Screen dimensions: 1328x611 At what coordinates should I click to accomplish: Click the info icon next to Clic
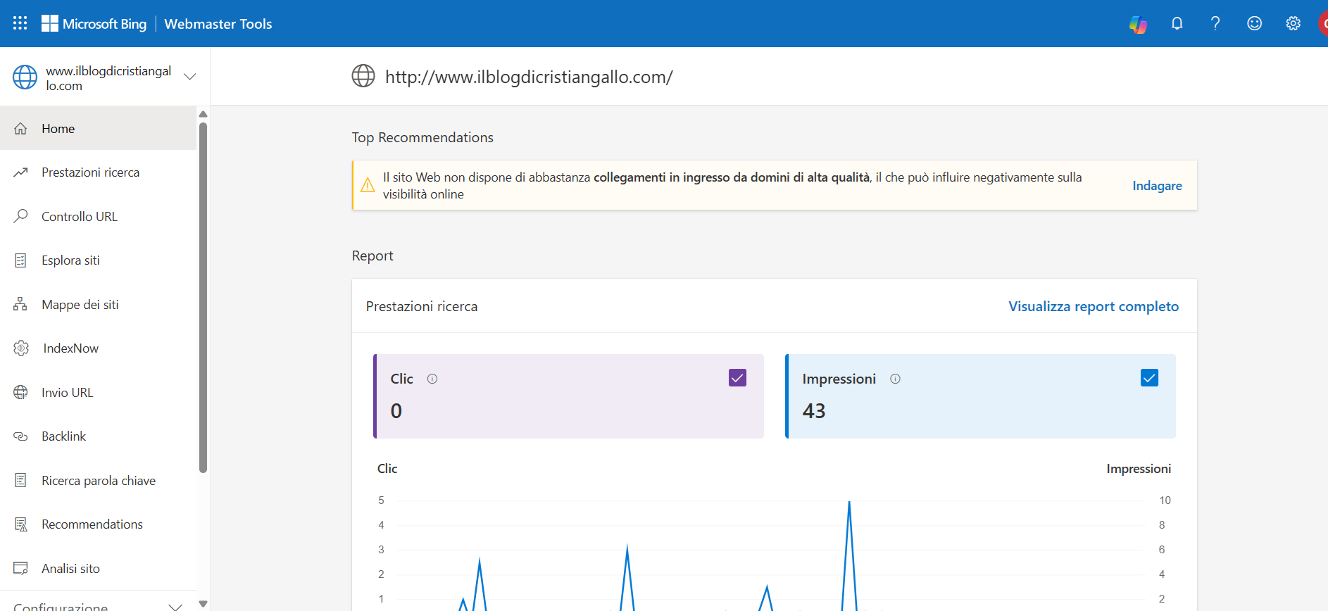[432, 379]
